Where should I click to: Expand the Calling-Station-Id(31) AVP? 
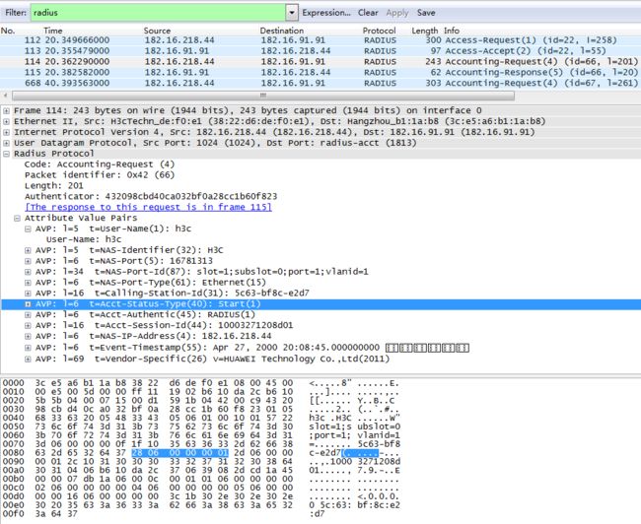tap(28, 294)
